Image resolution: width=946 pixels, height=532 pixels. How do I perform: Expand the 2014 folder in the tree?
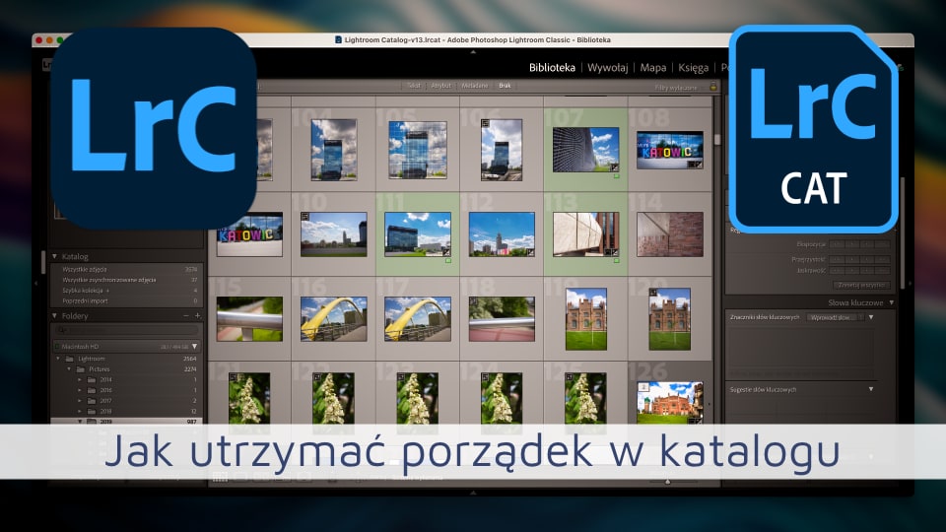80,379
